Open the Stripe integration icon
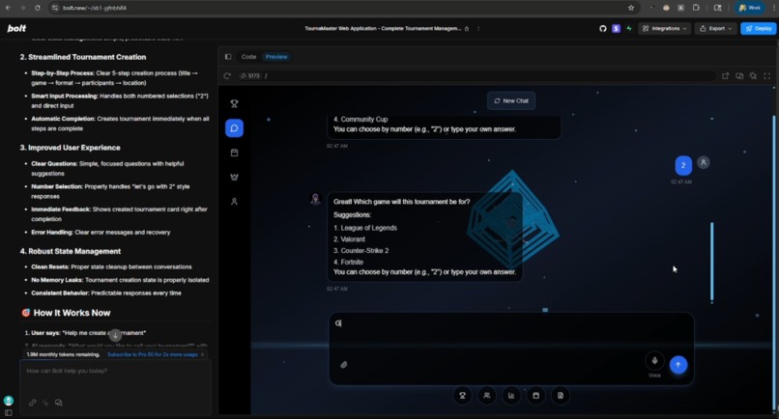This screenshot has width=779, height=419. [616, 29]
